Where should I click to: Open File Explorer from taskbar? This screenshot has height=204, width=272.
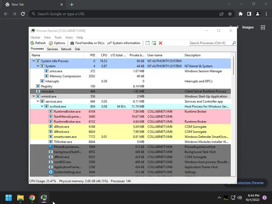20,198
